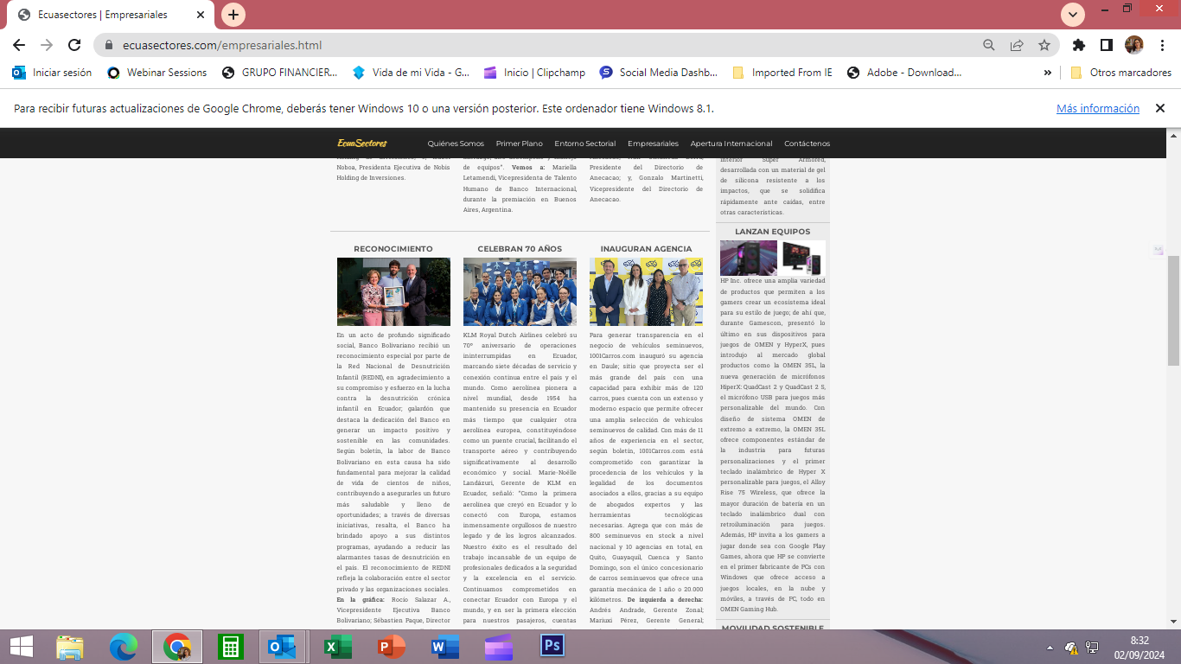Click the RECONOCIMIENTO article photo
Viewport: 1181px width, 664px height.
pos(393,291)
